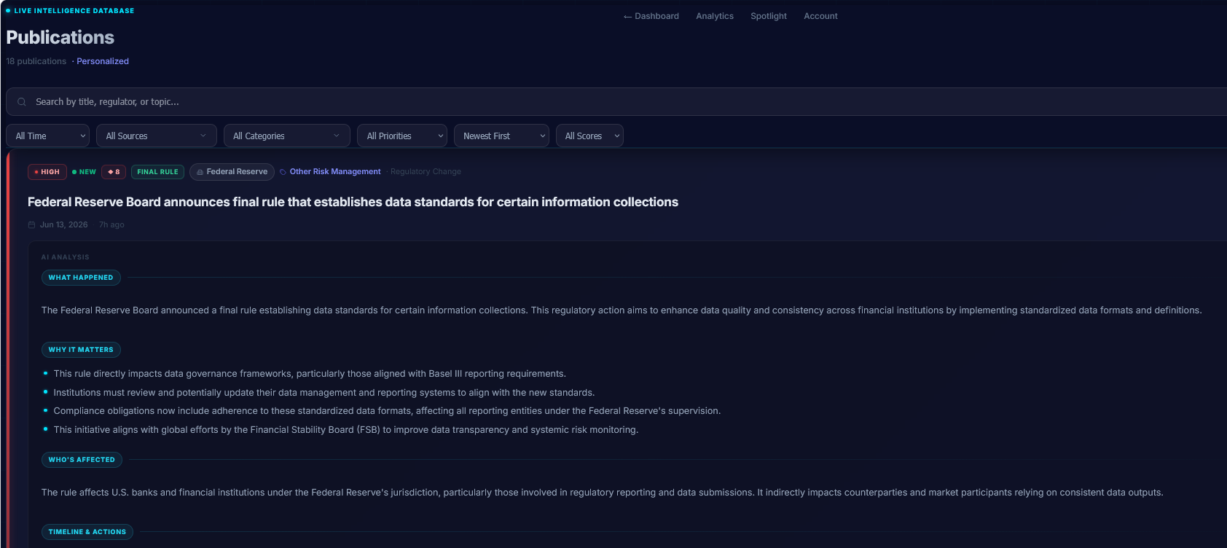Click the 7h ago timestamp
The width and height of the screenshot is (1227, 548).
[x=111, y=225]
